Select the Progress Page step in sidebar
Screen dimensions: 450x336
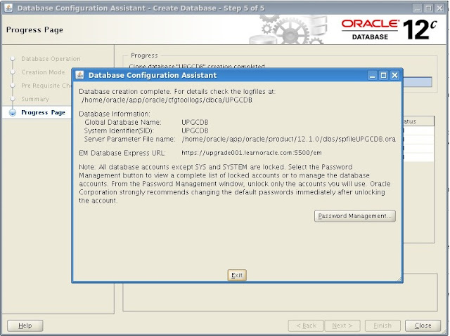pos(43,112)
